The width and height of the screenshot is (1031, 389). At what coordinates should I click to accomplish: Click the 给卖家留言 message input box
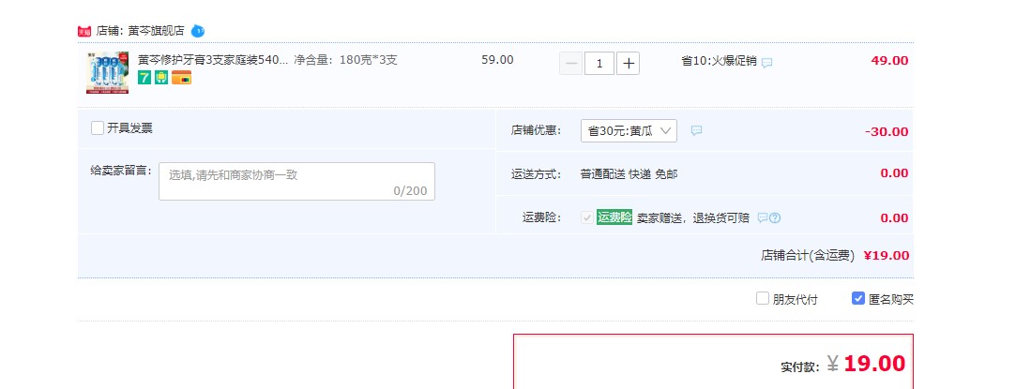click(296, 181)
